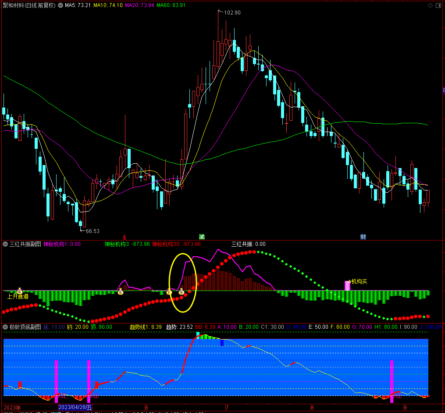
Task: Click the H1: 80.00 label
Action: (x=386, y=327)
